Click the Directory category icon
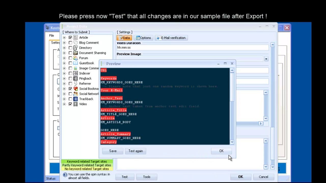Screen dimensions: 326x183 pyautogui.click(x=75, y=48)
